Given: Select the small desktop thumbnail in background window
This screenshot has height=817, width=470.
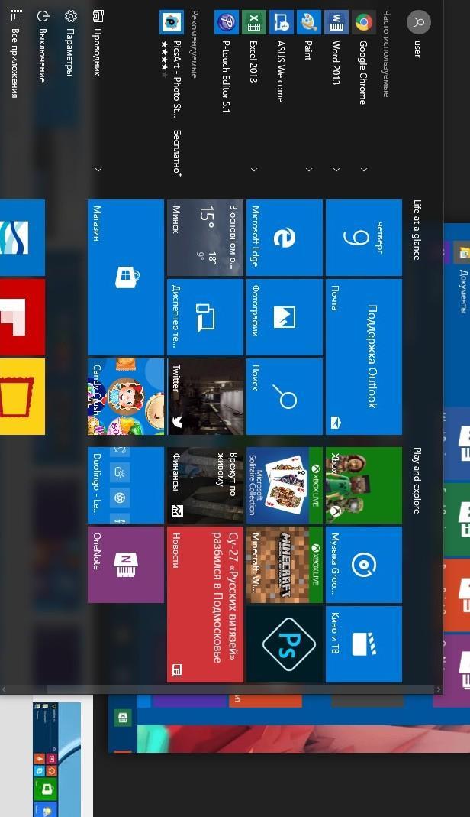Looking at the screenshot, I should (x=56, y=760).
